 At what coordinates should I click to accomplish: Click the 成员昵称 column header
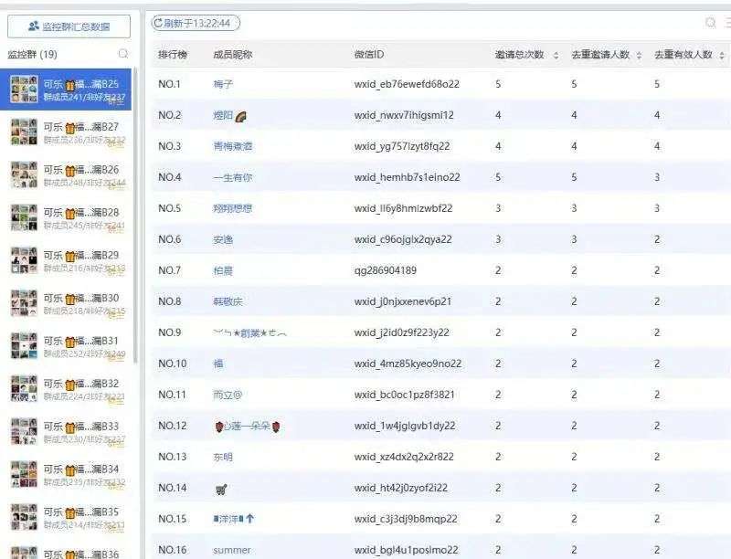pos(232,55)
